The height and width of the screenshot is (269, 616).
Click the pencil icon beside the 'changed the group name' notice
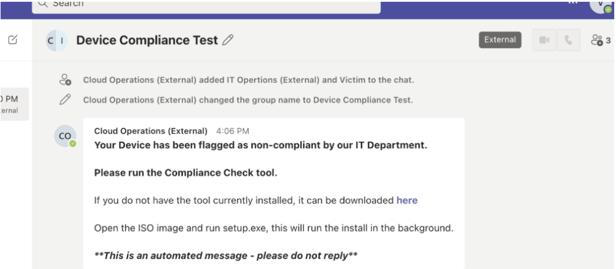65,100
